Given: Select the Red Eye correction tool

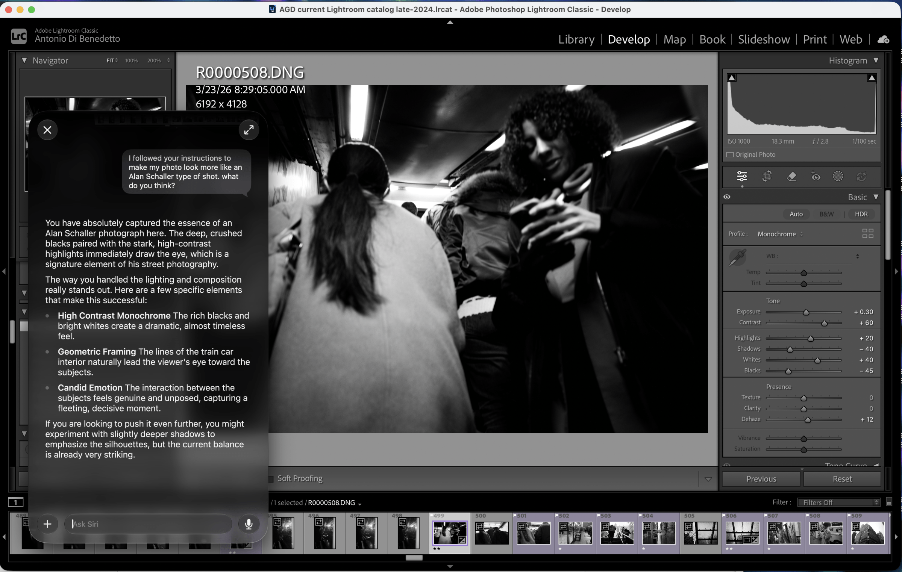Looking at the screenshot, I should tap(815, 176).
